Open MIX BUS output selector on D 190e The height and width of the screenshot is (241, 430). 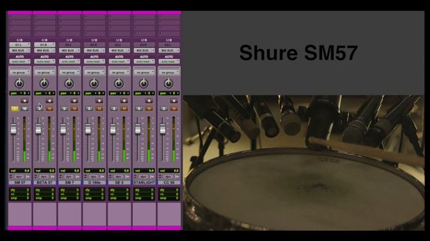(x=94, y=51)
